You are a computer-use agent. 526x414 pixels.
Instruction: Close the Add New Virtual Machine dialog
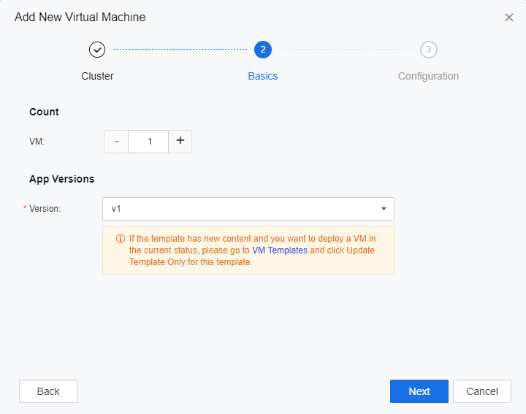(509, 18)
